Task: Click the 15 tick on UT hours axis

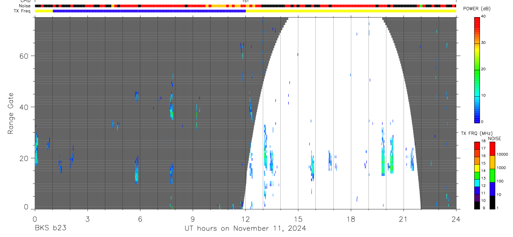Action: point(298,219)
